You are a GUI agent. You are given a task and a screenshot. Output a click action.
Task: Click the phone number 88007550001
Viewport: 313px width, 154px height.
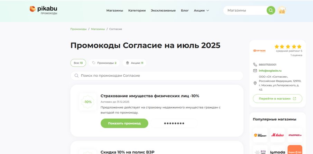click(267, 65)
